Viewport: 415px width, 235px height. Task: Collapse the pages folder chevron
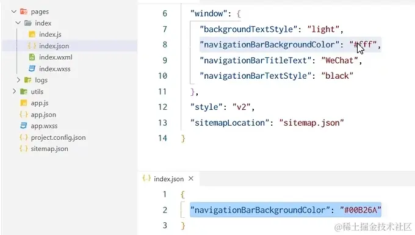[x=14, y=12]
